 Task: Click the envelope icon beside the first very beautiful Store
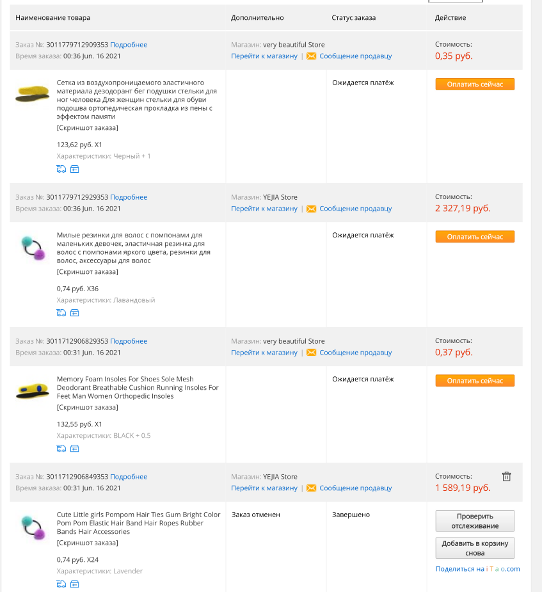point(312,56)
